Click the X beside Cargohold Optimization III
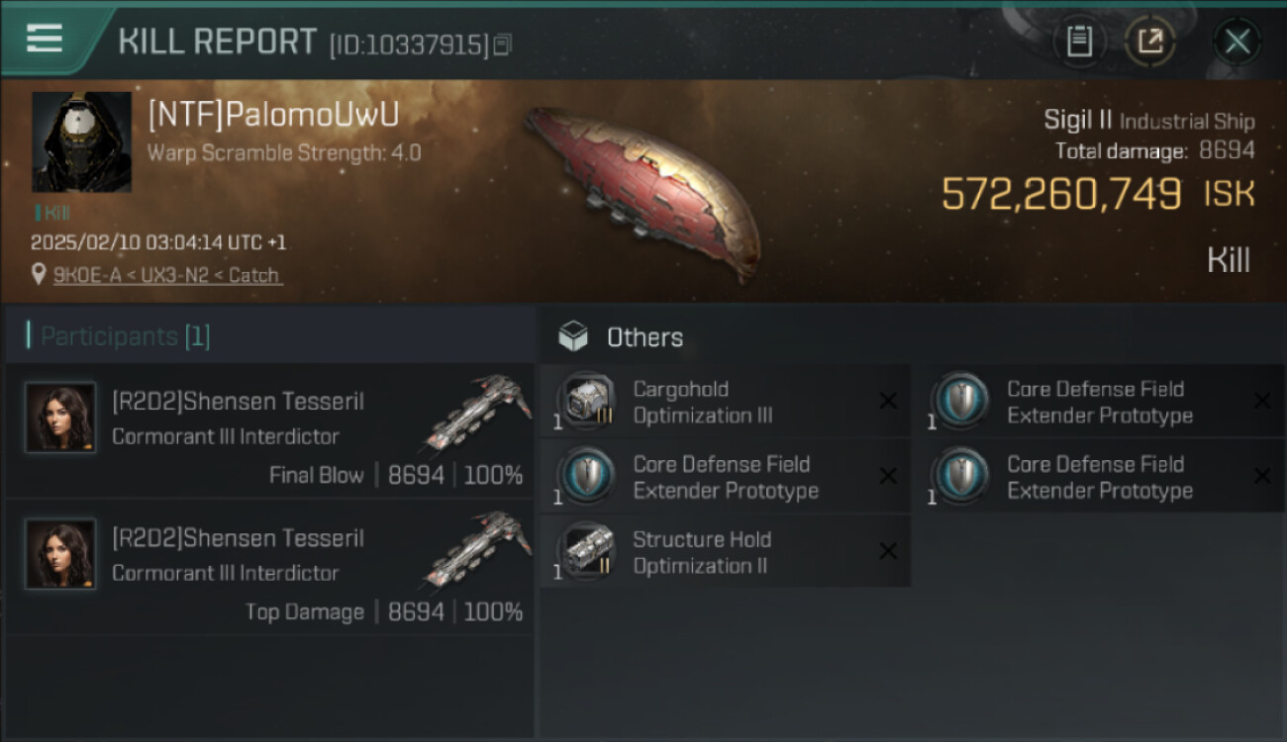This screenshot has width=1287, height=742. (888, 401)
